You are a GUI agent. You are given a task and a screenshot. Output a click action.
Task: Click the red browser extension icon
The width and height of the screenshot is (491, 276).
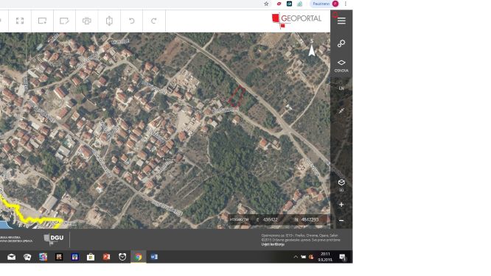point(279,4)
